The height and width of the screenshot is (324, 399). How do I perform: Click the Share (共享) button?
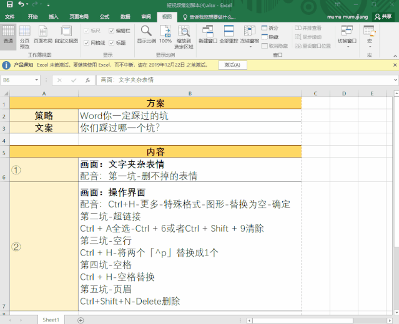(383, 17)
